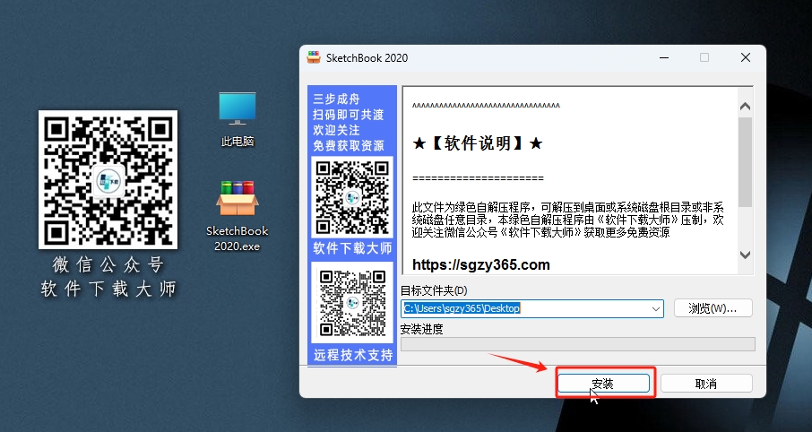Click the description box scrollbar thumb
This screenshot has height=432, width=812.
745,162
